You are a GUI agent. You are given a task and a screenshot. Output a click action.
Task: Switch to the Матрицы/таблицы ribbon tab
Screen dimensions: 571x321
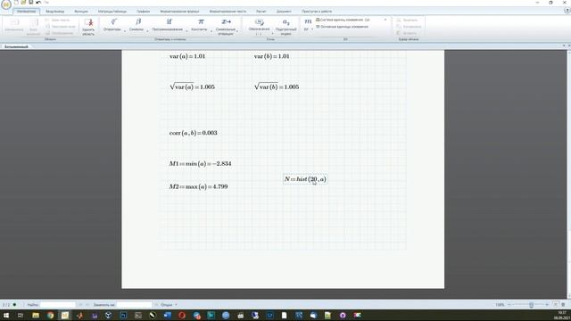112,12
